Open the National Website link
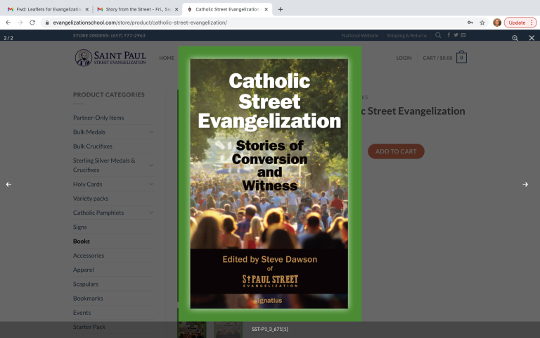 coord(360,35)
